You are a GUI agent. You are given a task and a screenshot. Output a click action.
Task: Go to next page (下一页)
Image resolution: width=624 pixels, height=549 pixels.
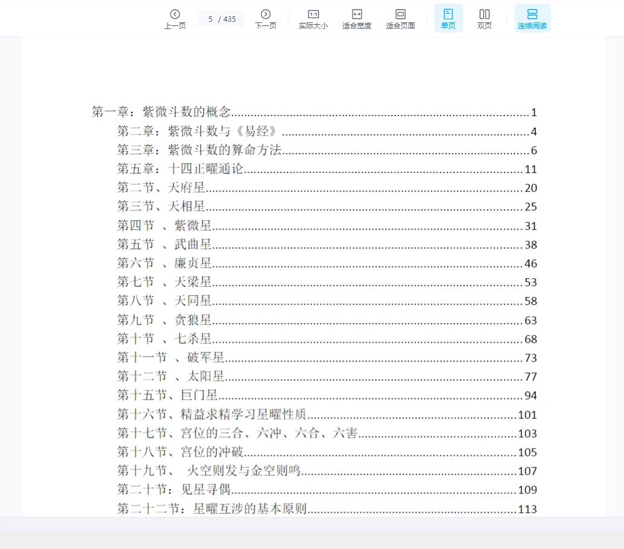[265, 19]
